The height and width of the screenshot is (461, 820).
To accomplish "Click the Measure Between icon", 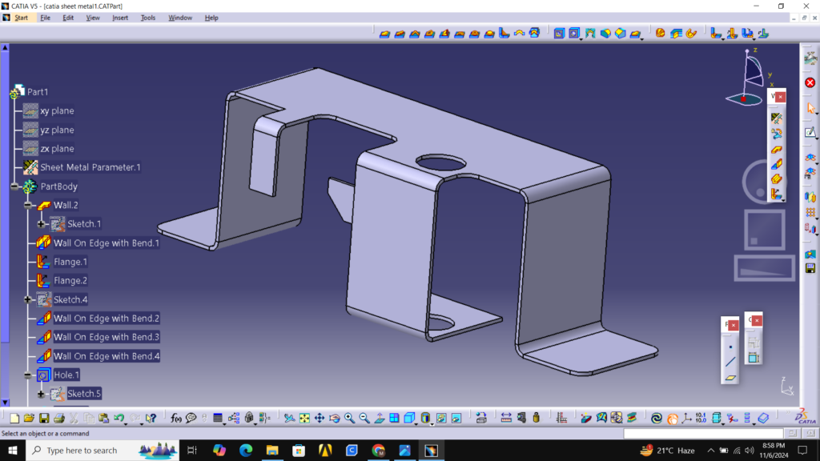I will click(506, 418).
